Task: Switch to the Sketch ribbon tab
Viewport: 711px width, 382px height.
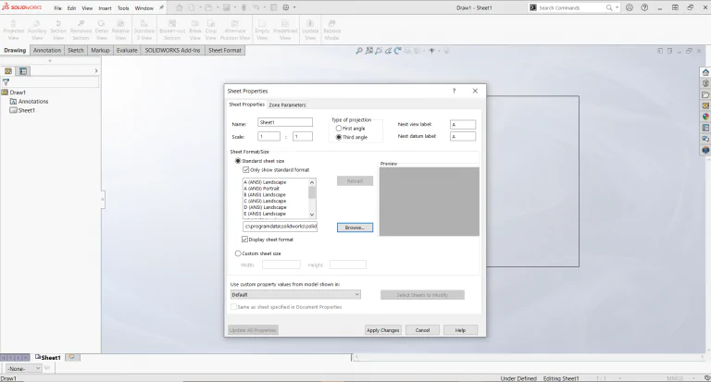Action: coord(76,50)
